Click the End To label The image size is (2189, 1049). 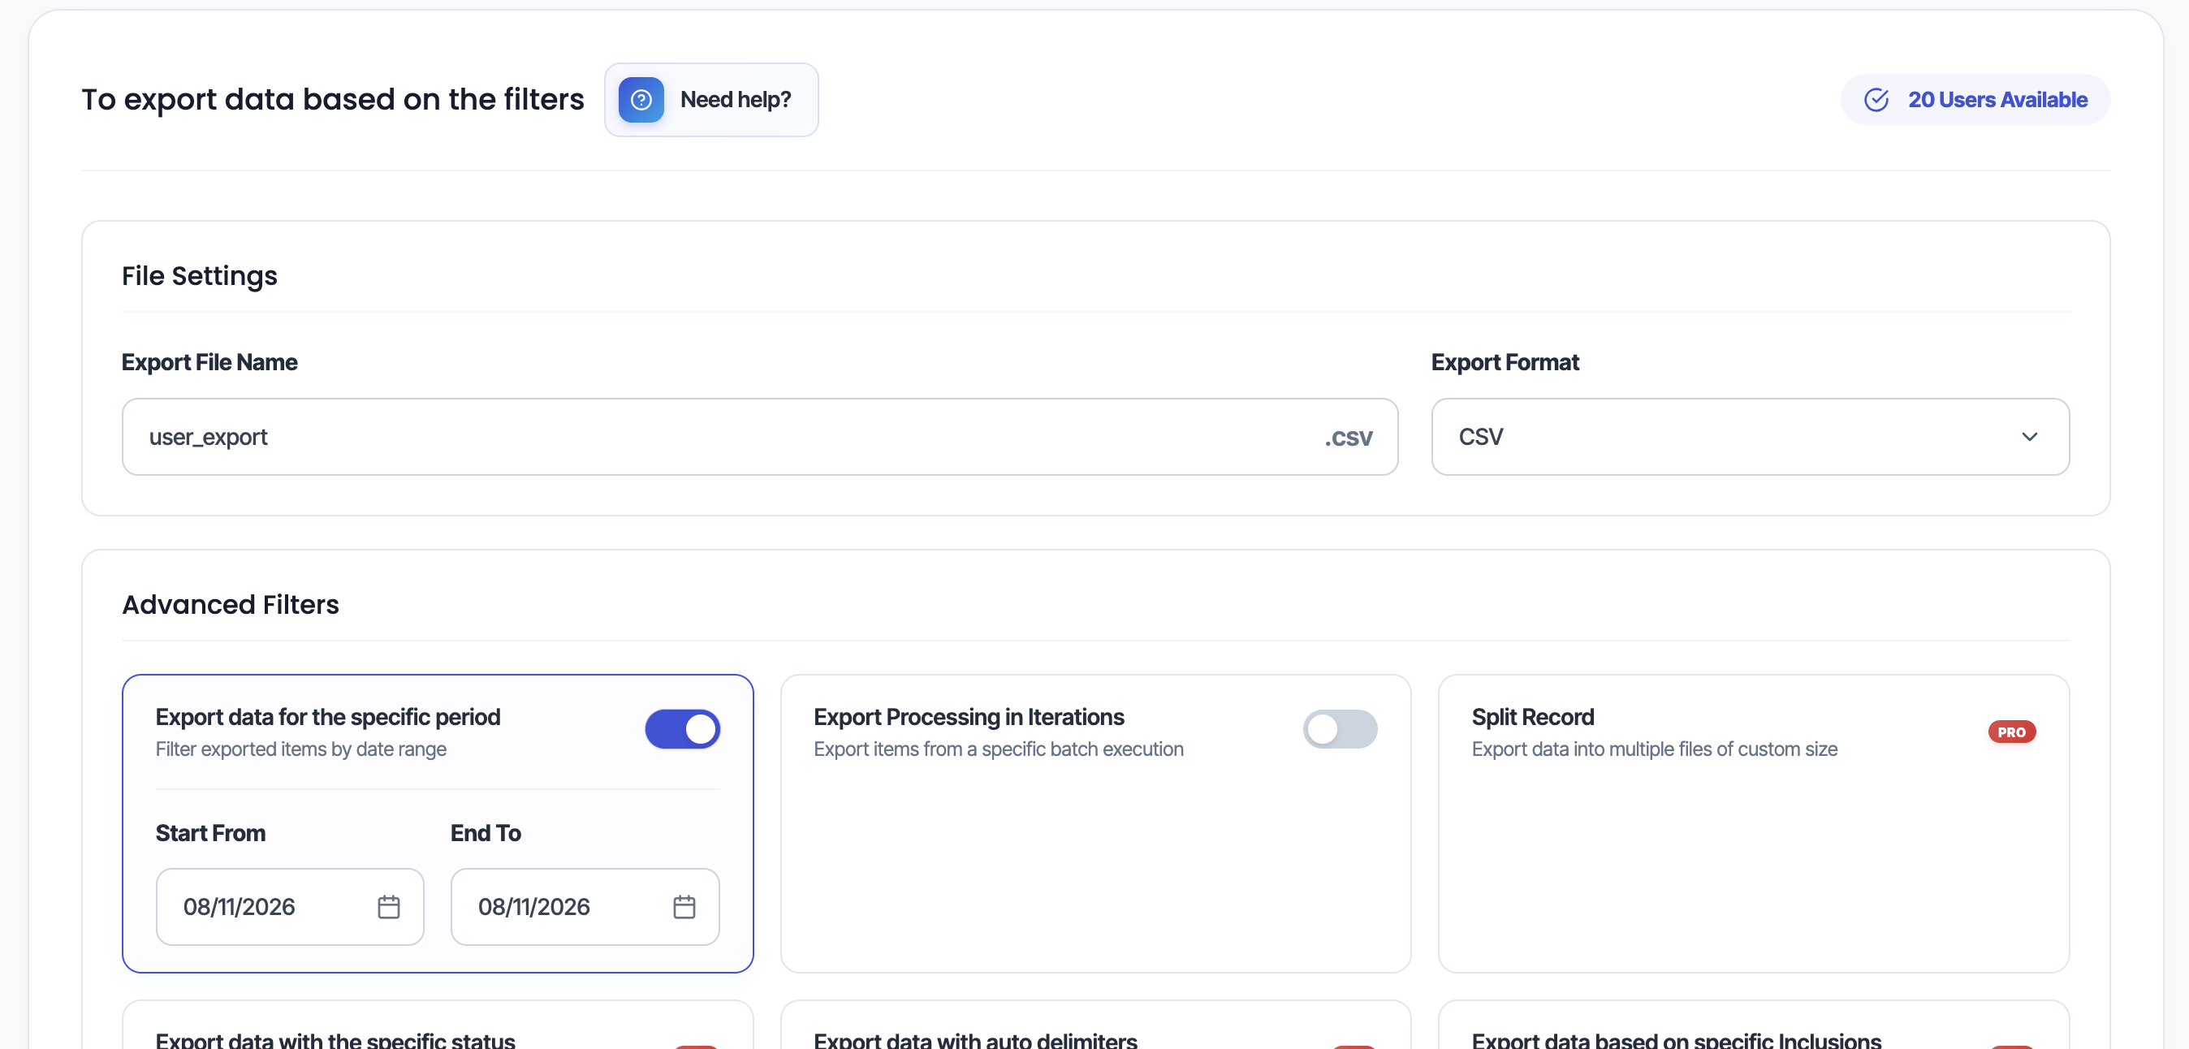(486, 834)
